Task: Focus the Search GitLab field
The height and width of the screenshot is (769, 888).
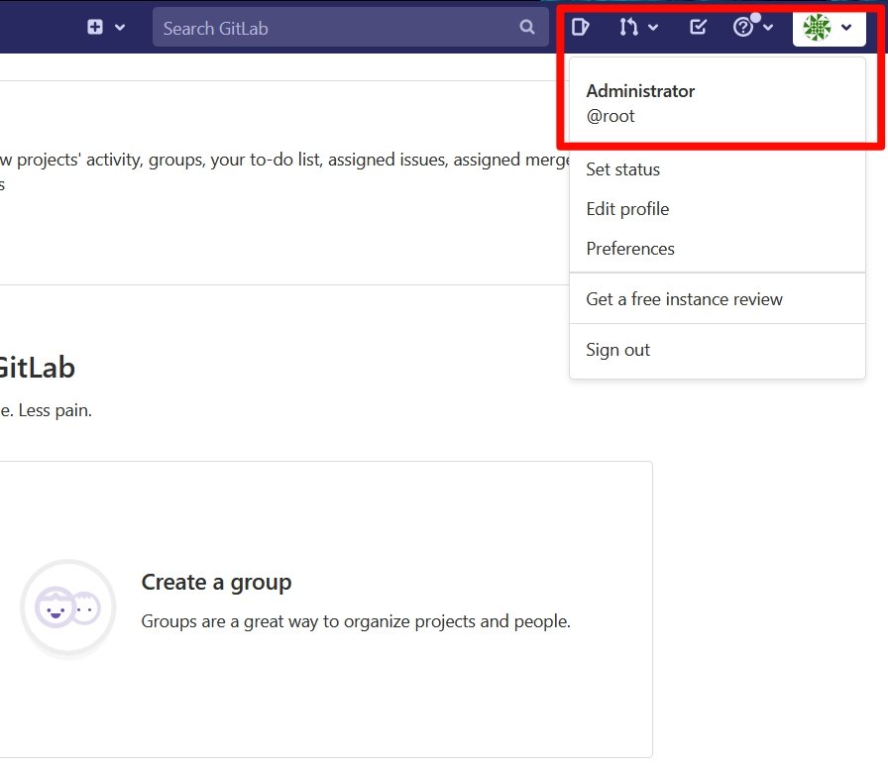Action: click(350, 27)
